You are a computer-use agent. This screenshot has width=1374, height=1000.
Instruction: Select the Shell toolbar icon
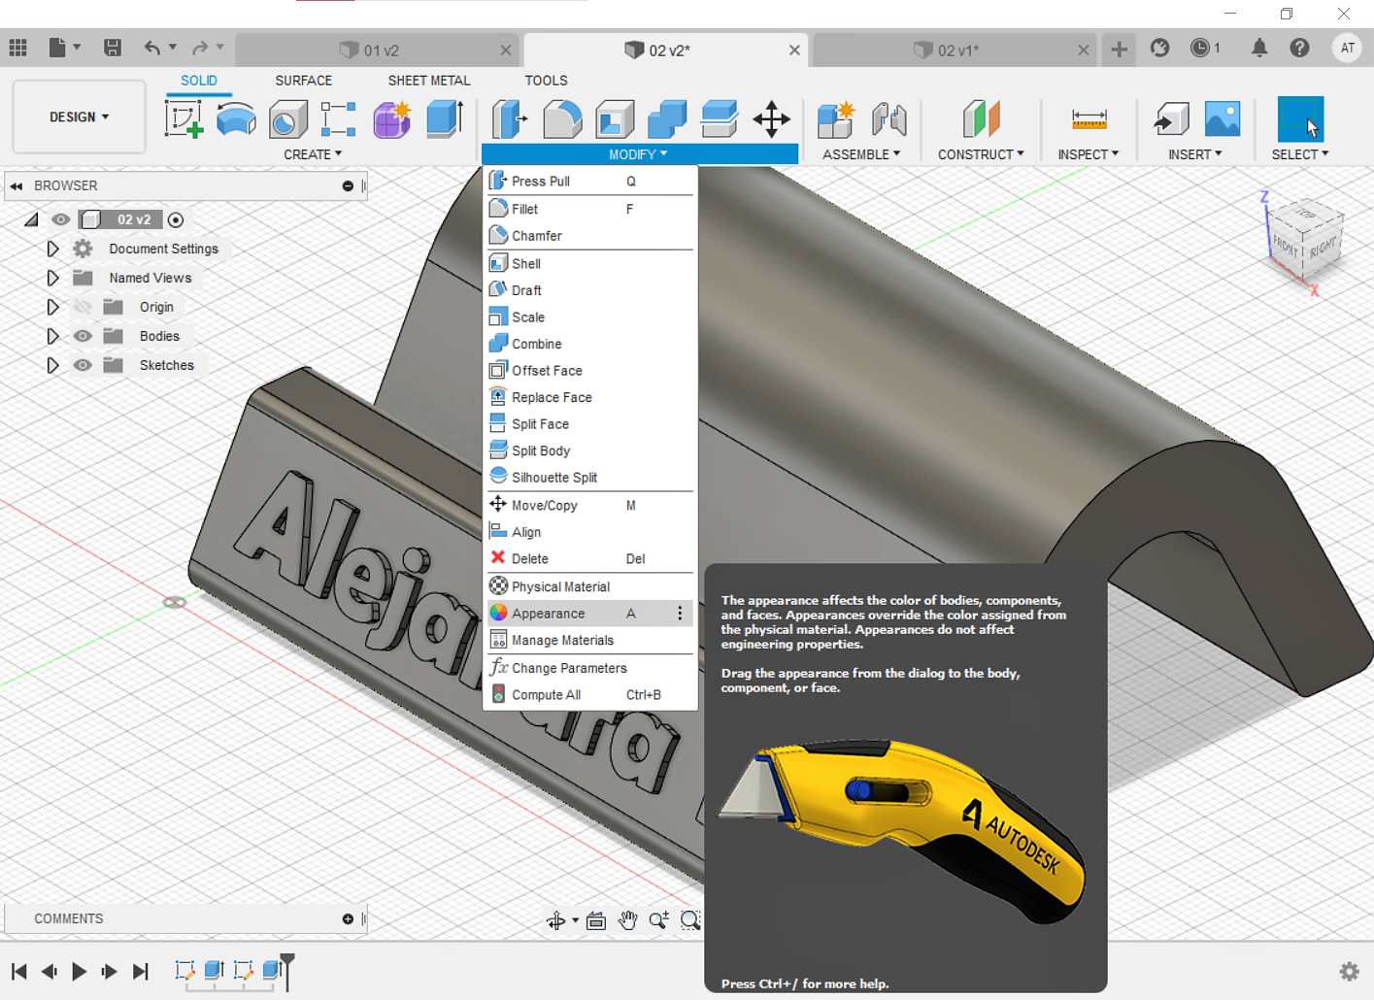click(x=615, y=119)
